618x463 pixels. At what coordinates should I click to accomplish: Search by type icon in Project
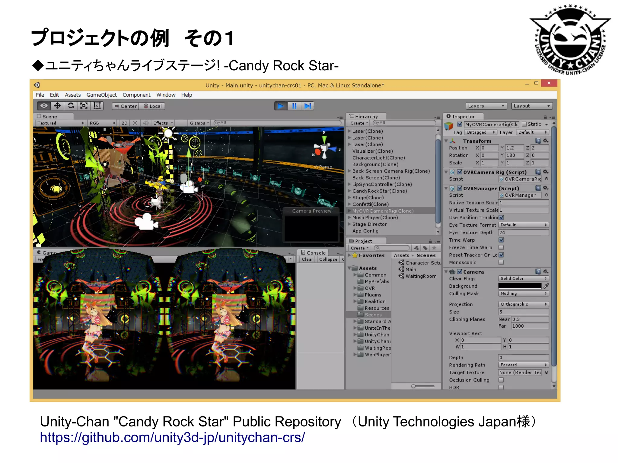tap(416, 248)
